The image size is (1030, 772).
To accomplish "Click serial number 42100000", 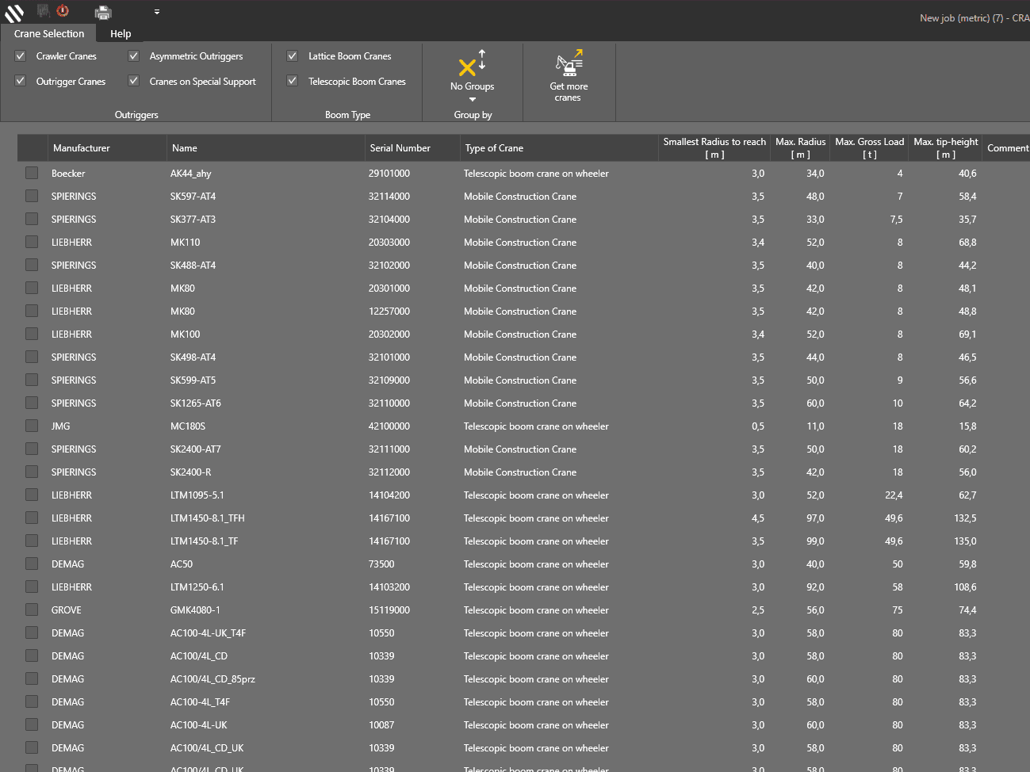I will pos(389,426).
